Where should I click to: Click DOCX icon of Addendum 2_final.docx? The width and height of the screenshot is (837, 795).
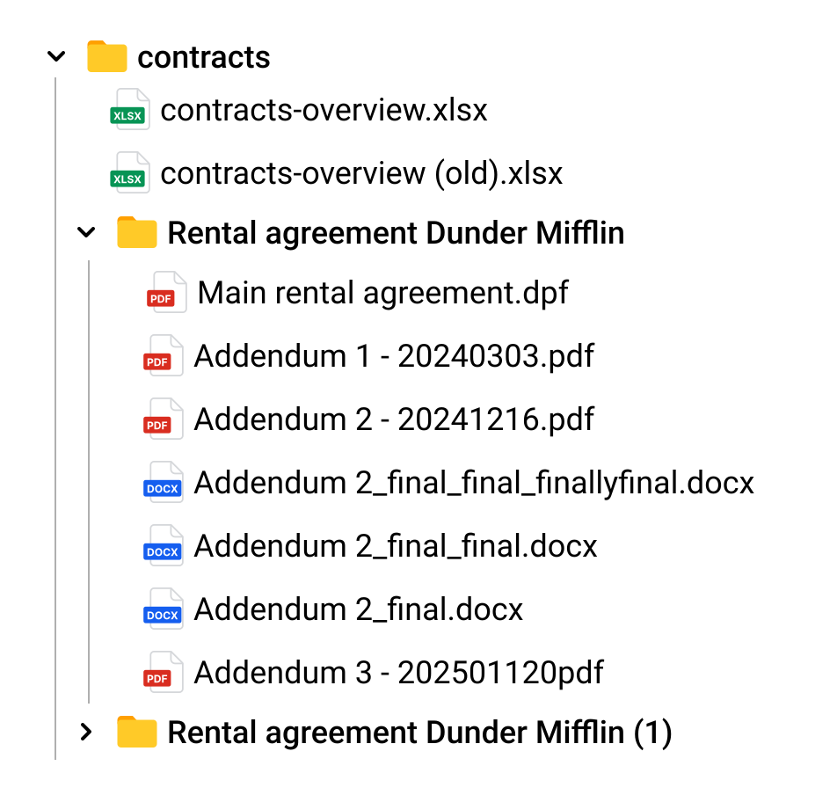pyautogui.click(x=162, y=609)
